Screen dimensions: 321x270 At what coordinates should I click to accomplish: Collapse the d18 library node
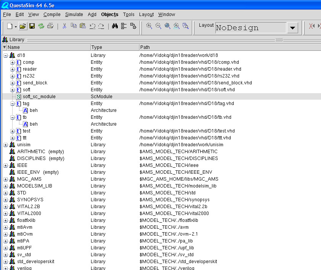6,55
